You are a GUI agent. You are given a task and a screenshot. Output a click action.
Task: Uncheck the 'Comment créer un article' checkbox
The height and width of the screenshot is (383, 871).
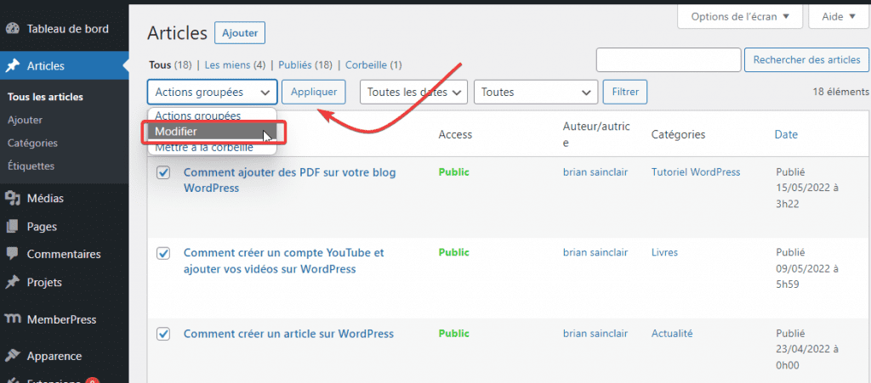[163, 334]
